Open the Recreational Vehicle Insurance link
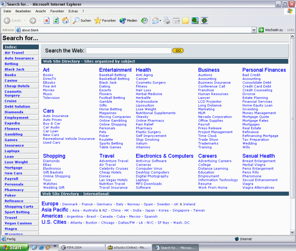Viewport: 296px width, 251px height. pos(69,139)
